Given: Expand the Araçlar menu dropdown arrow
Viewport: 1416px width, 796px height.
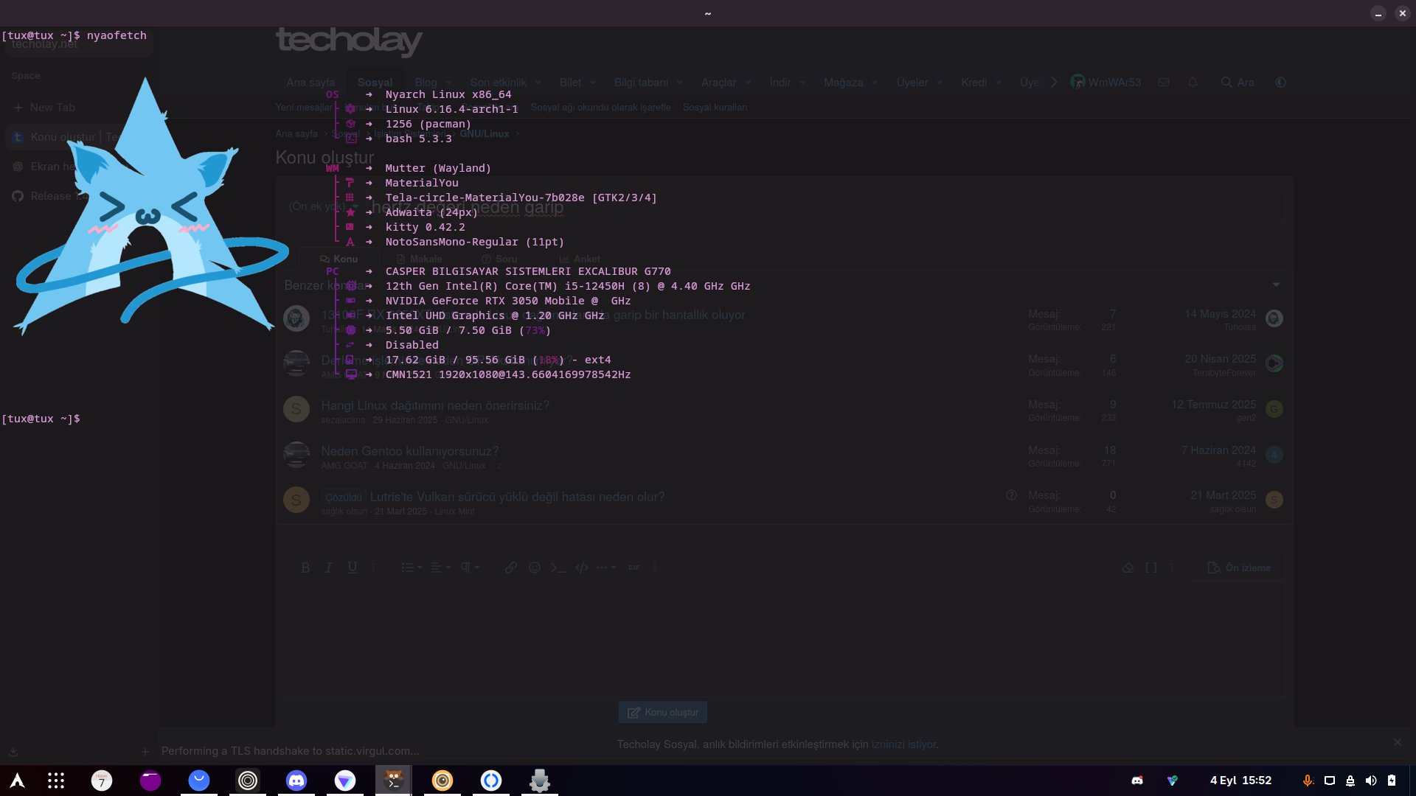Looking at the screenshot, I should 748,83.
